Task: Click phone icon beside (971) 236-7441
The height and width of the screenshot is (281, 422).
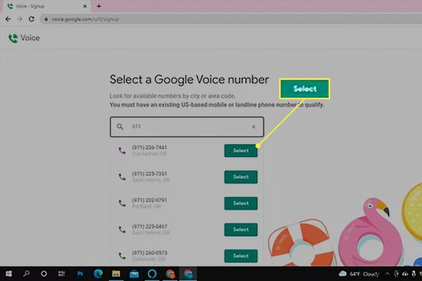Action: point(122,151)
